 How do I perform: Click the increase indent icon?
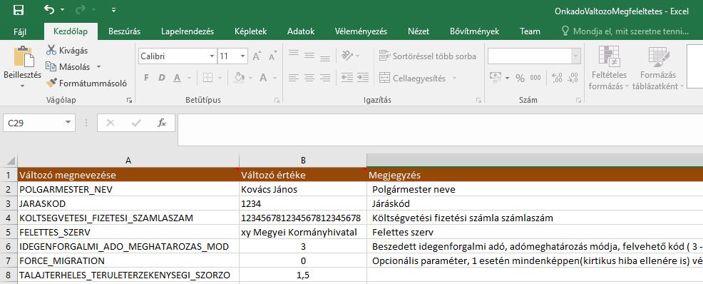[x=363, y=78]
